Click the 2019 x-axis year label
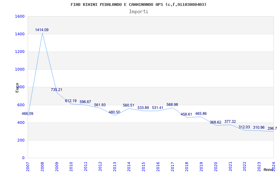The image size is (277, 173). pos(202,166)
